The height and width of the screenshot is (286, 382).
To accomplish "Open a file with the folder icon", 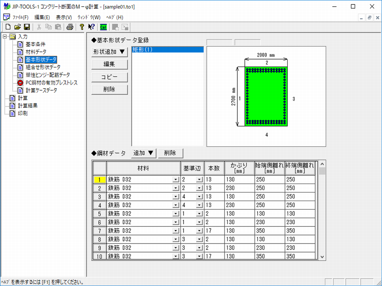I will click(x=17, y=27).
